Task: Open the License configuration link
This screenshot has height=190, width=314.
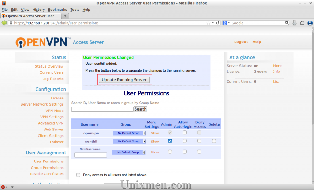Action: (57, 98)
